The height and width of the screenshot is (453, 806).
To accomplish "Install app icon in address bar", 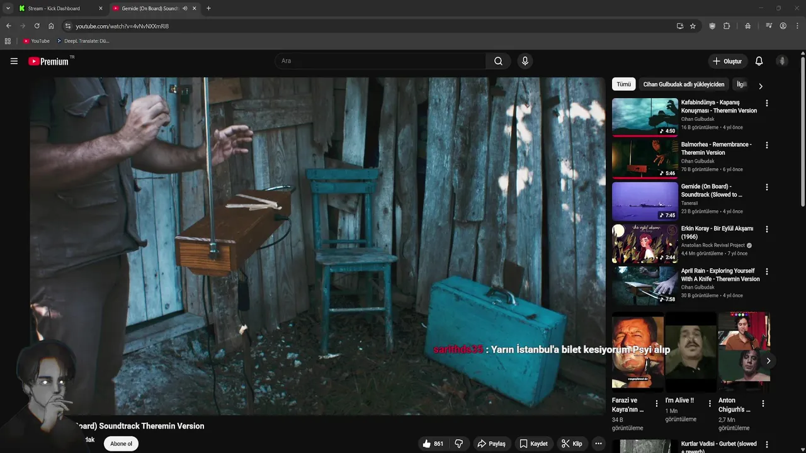I will pos(680,26).
